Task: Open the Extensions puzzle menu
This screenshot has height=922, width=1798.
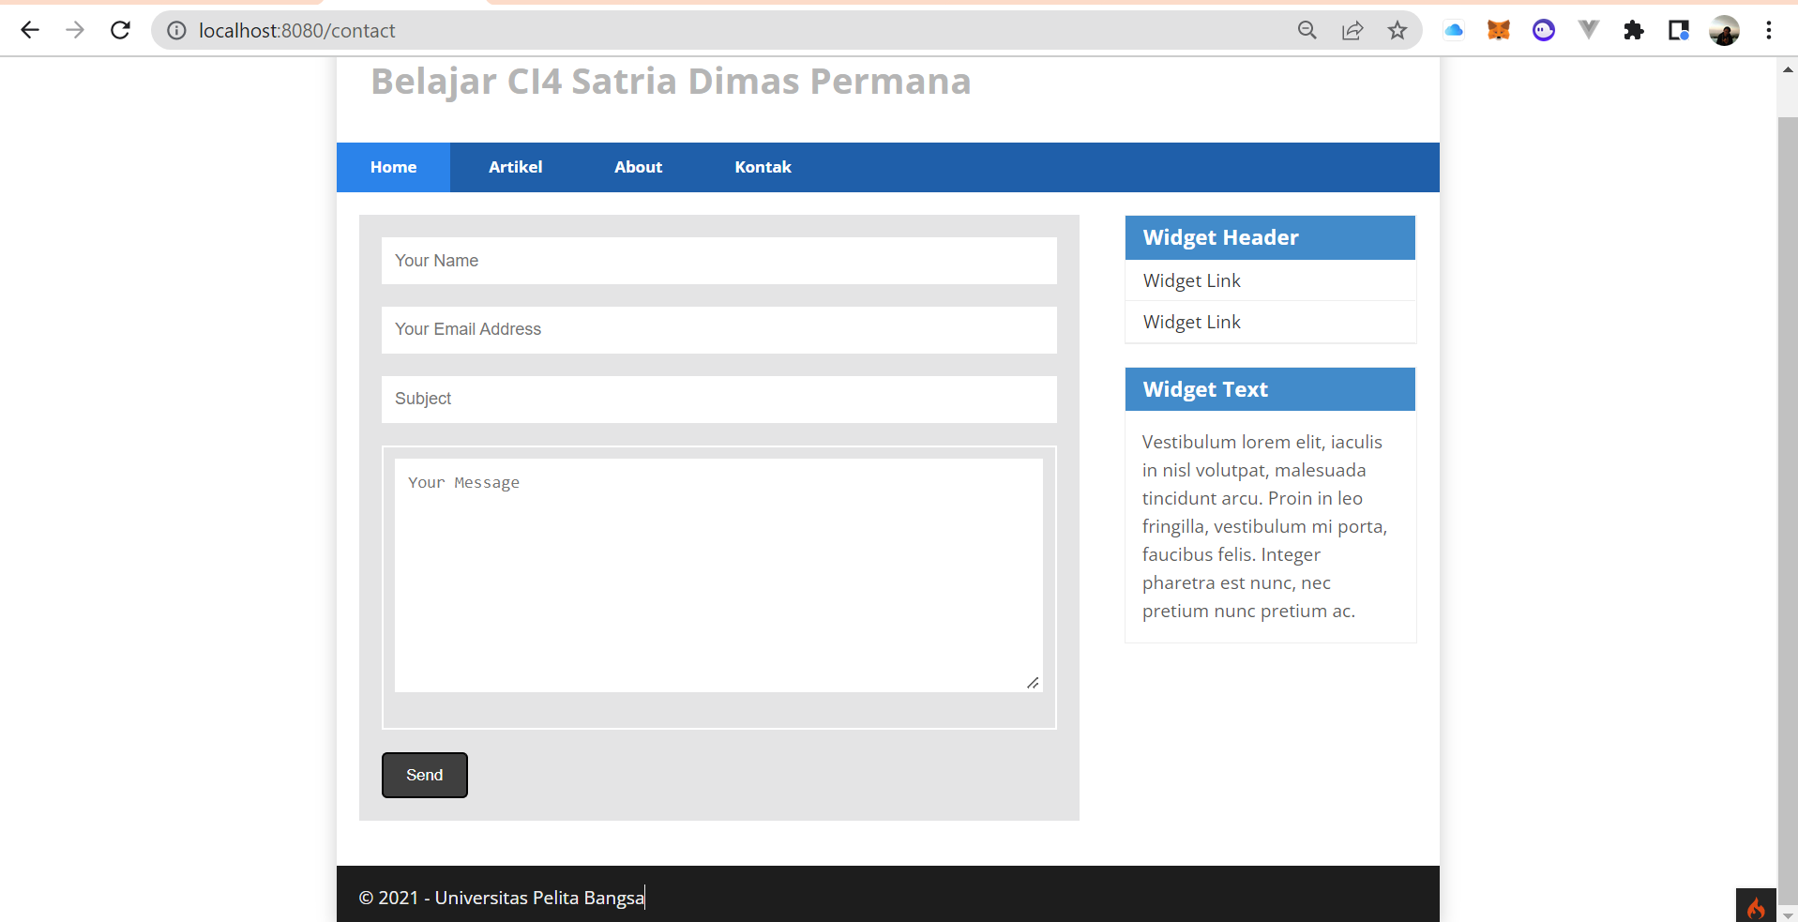Action: (1634, 31)
